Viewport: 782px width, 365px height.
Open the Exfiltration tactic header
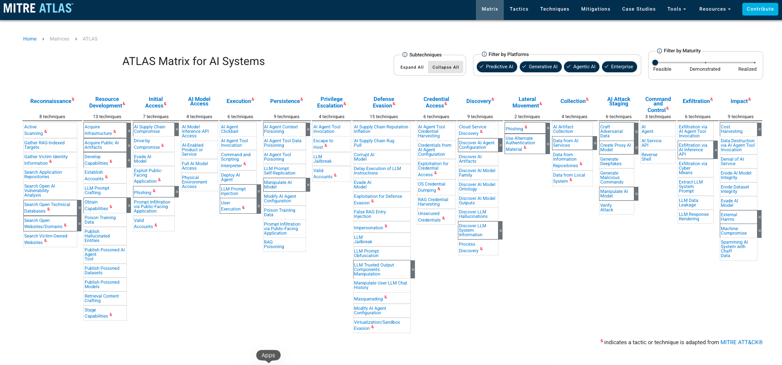pyautogui.click(x=696, y=101)
